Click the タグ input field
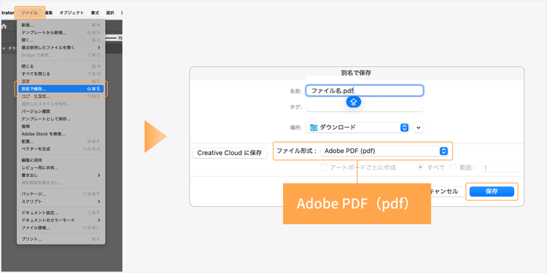Screen dimensions: 547x273 pyautogui.click(x=365, y=107)
